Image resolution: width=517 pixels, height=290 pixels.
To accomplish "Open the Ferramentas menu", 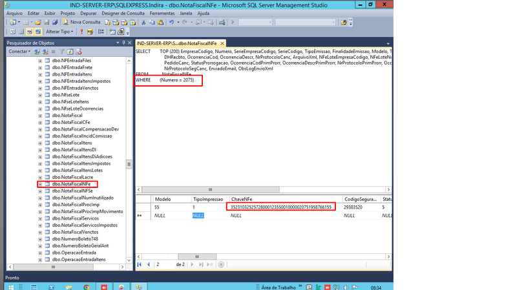I will tap(162, 13).
